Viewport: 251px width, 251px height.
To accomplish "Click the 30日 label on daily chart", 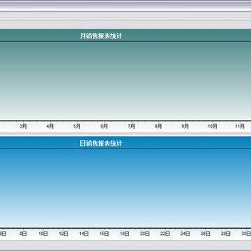I will click(246, 234).
